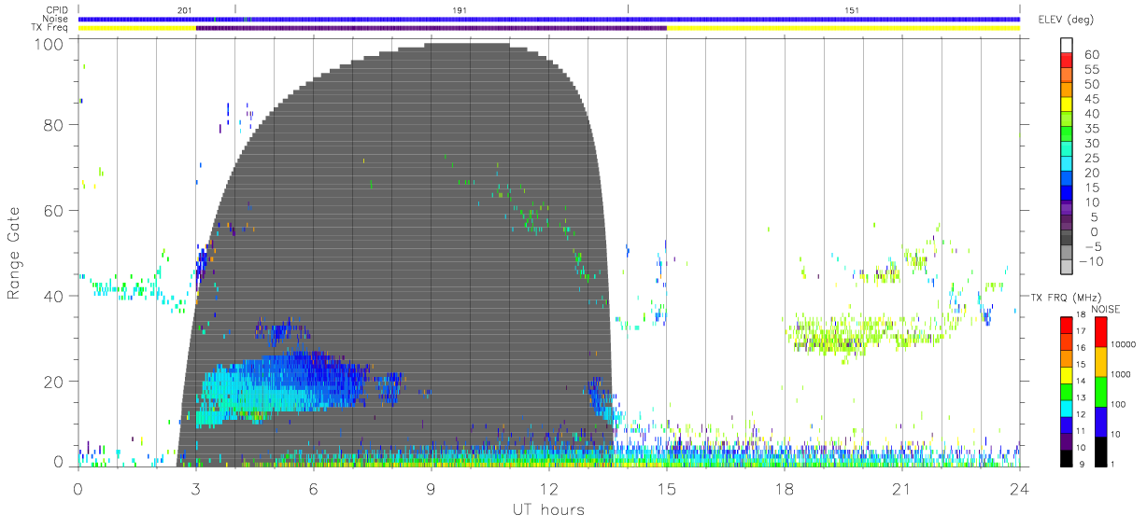Pick the green segment of NOISE colorbar
This screenshot has height=529, width=1147.
coord(1100,391)
